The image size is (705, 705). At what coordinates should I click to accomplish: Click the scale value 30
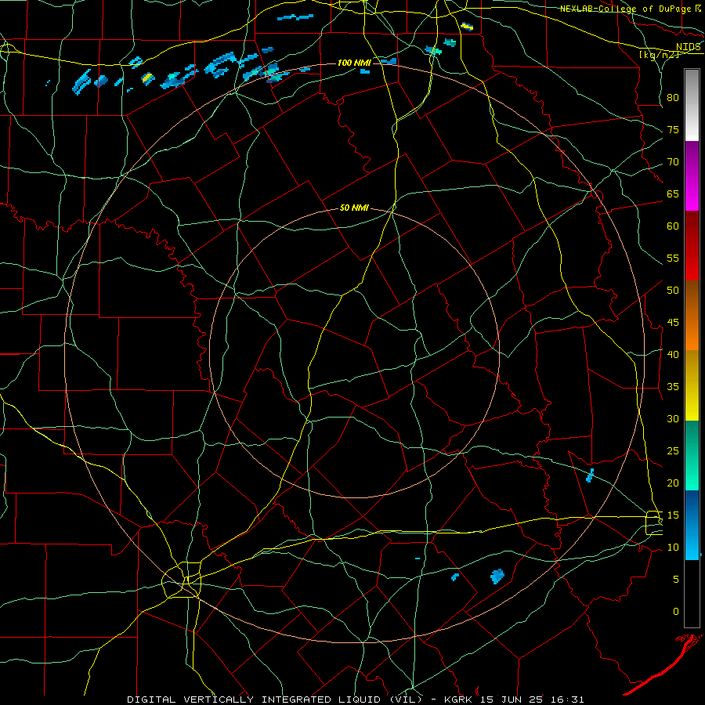[673, 418]
